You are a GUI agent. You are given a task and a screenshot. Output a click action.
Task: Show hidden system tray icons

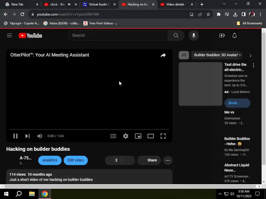pos(220,194)
